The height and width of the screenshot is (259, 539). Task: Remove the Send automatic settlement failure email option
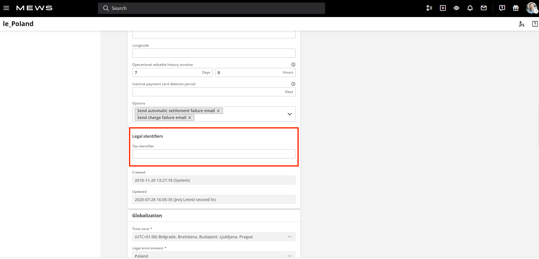[218, 111]
